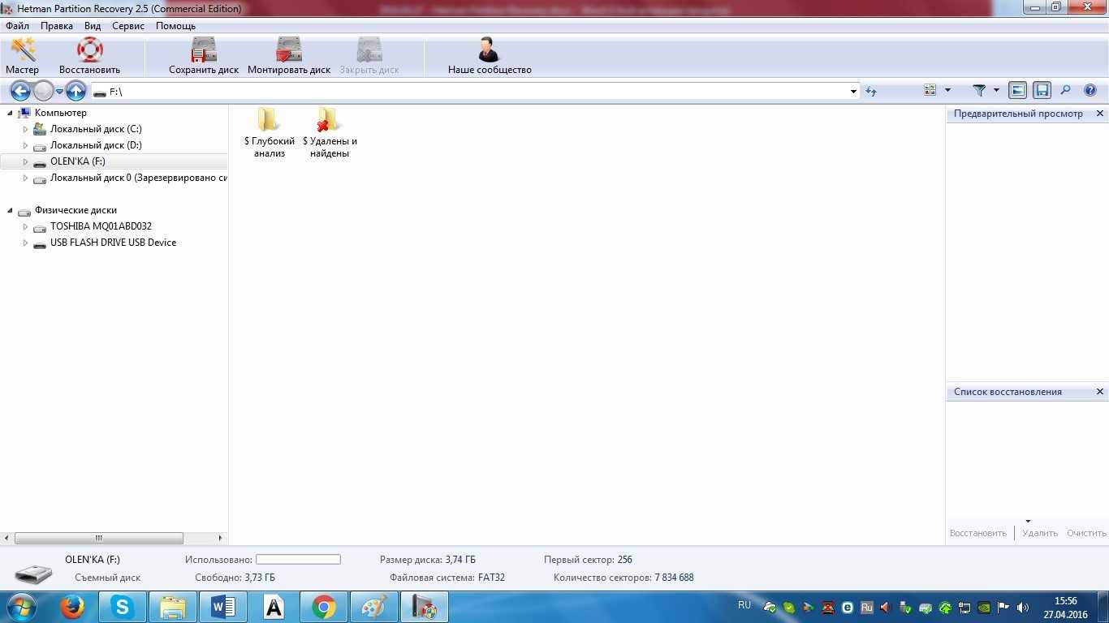Viewport: 1109px width, 623px height.
Task: Click the Восстановить lifebuoy toolbar icon
Action: [x=89, y=52]
